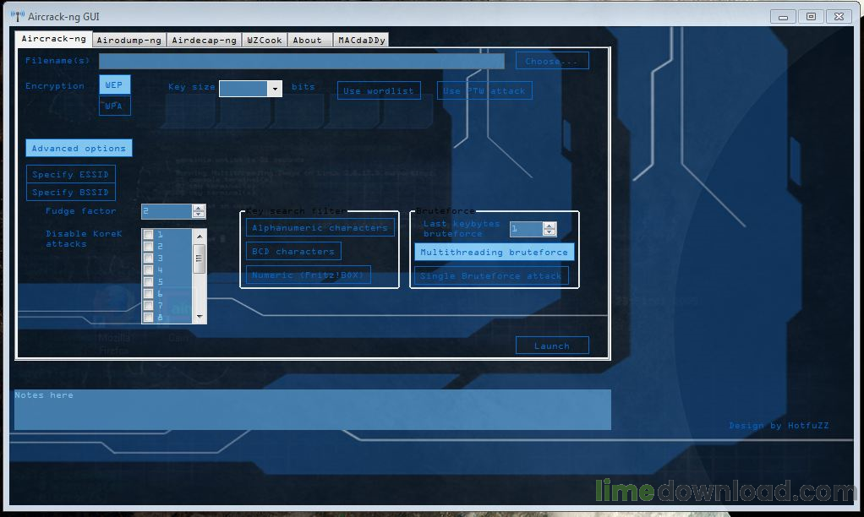Select WPA encryption
The image size is (864, 517).
tap(114, 106)
